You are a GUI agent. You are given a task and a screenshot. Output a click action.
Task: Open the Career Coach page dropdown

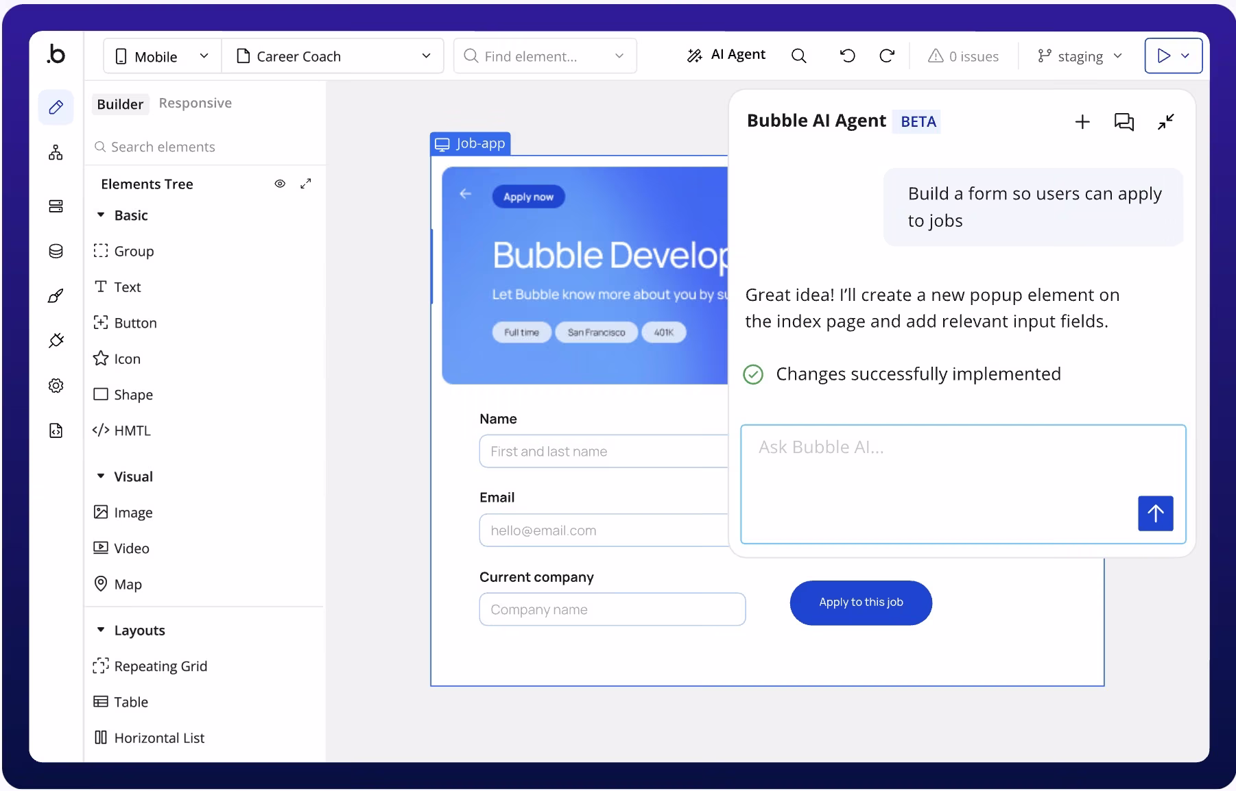click(x=333, y=56)
